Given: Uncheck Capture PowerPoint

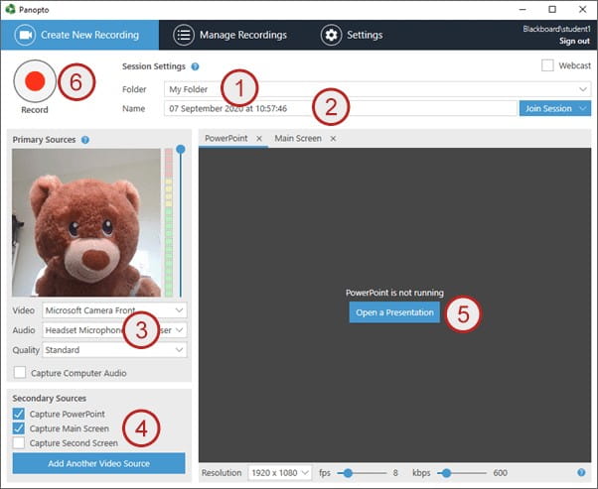Looking at the screenshot, I should 18,414.
